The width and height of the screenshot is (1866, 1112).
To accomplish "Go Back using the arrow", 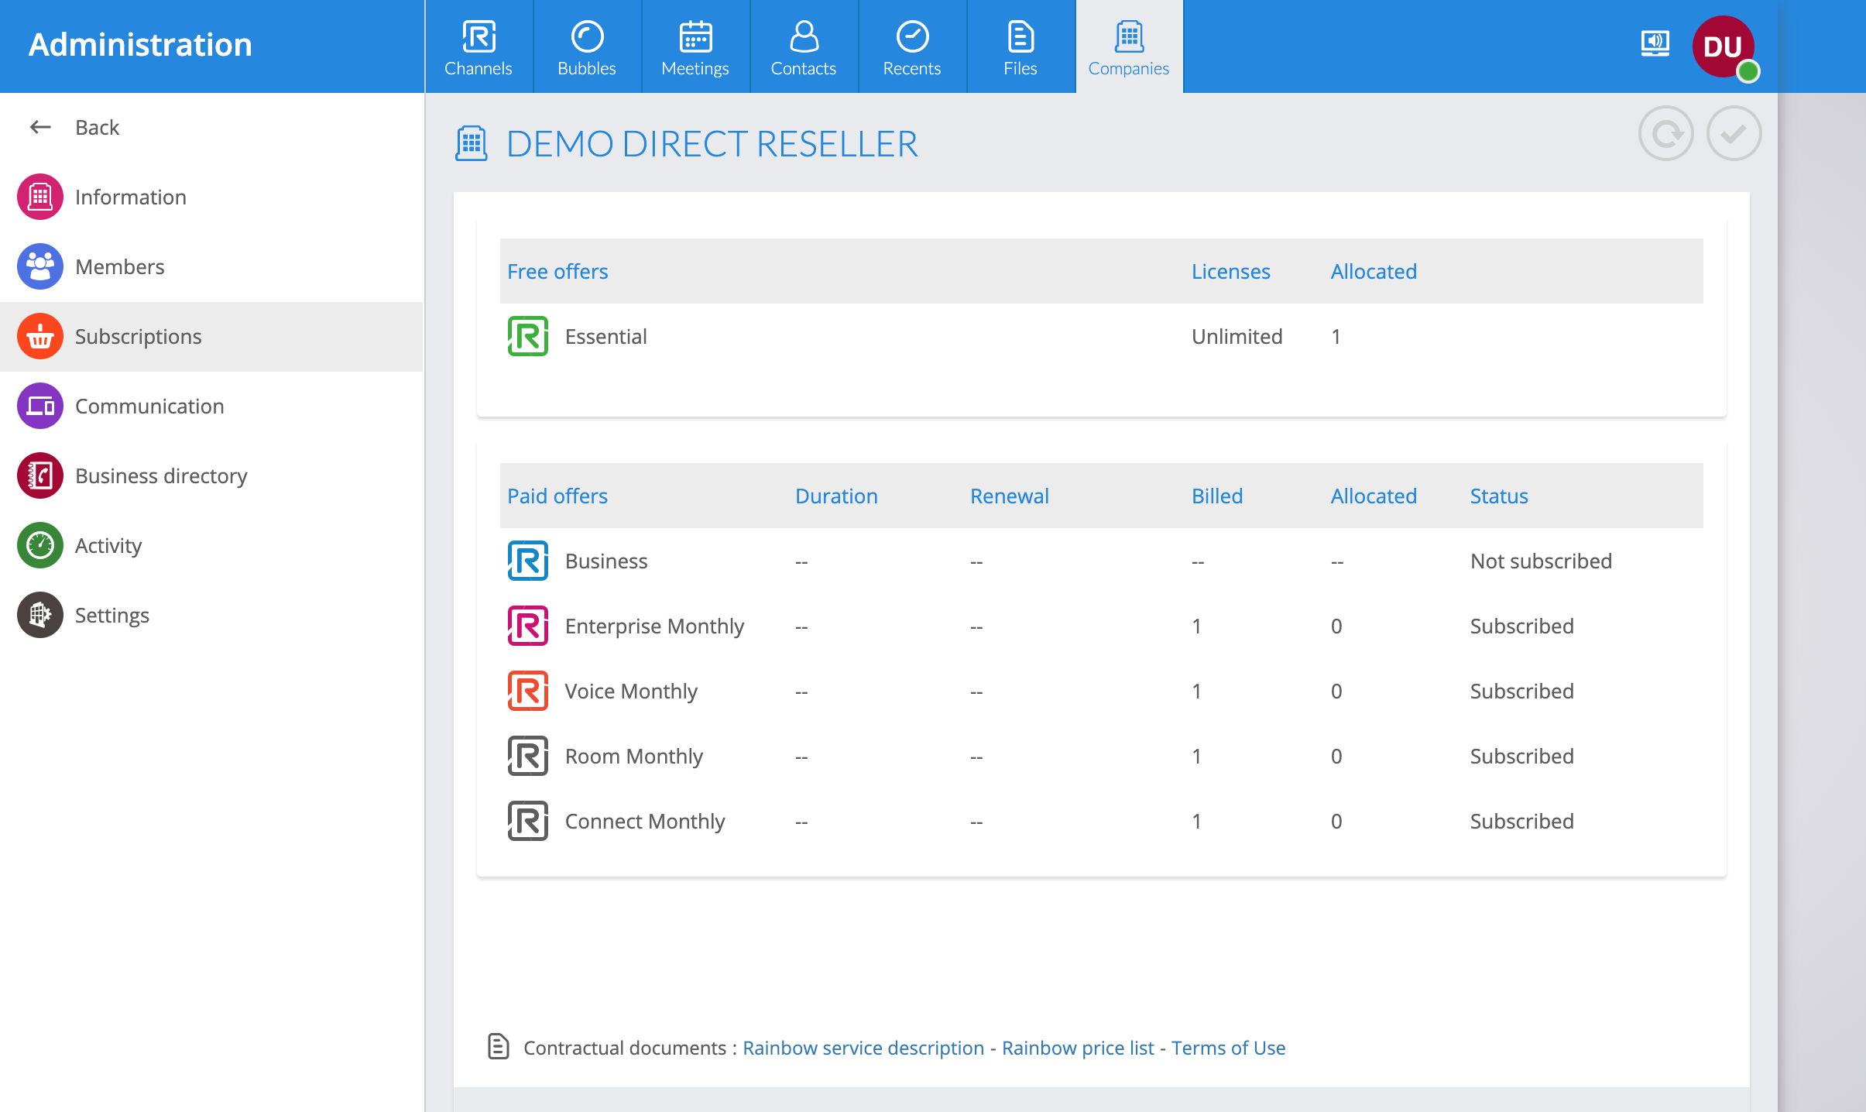I will (x=74, y=127).
